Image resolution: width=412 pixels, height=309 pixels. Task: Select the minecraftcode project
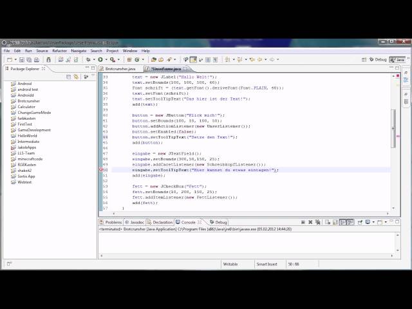click(x=30, y=159)
